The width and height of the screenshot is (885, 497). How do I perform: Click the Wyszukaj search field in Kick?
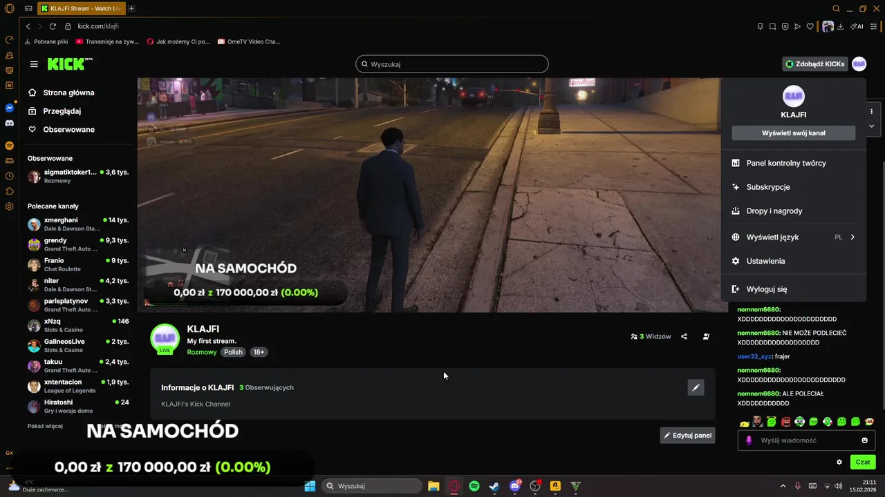(452, 64)
